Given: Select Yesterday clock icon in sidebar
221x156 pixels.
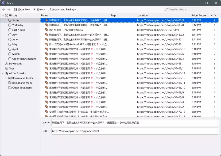Looking at the screenshot, I should point(10,25).
